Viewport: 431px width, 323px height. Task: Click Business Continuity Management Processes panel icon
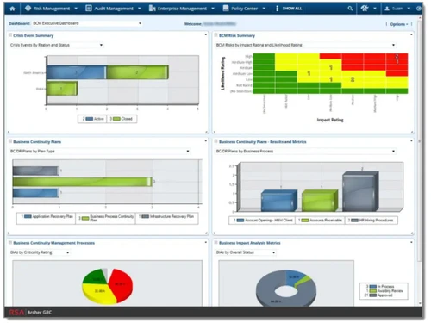[10, 243]
